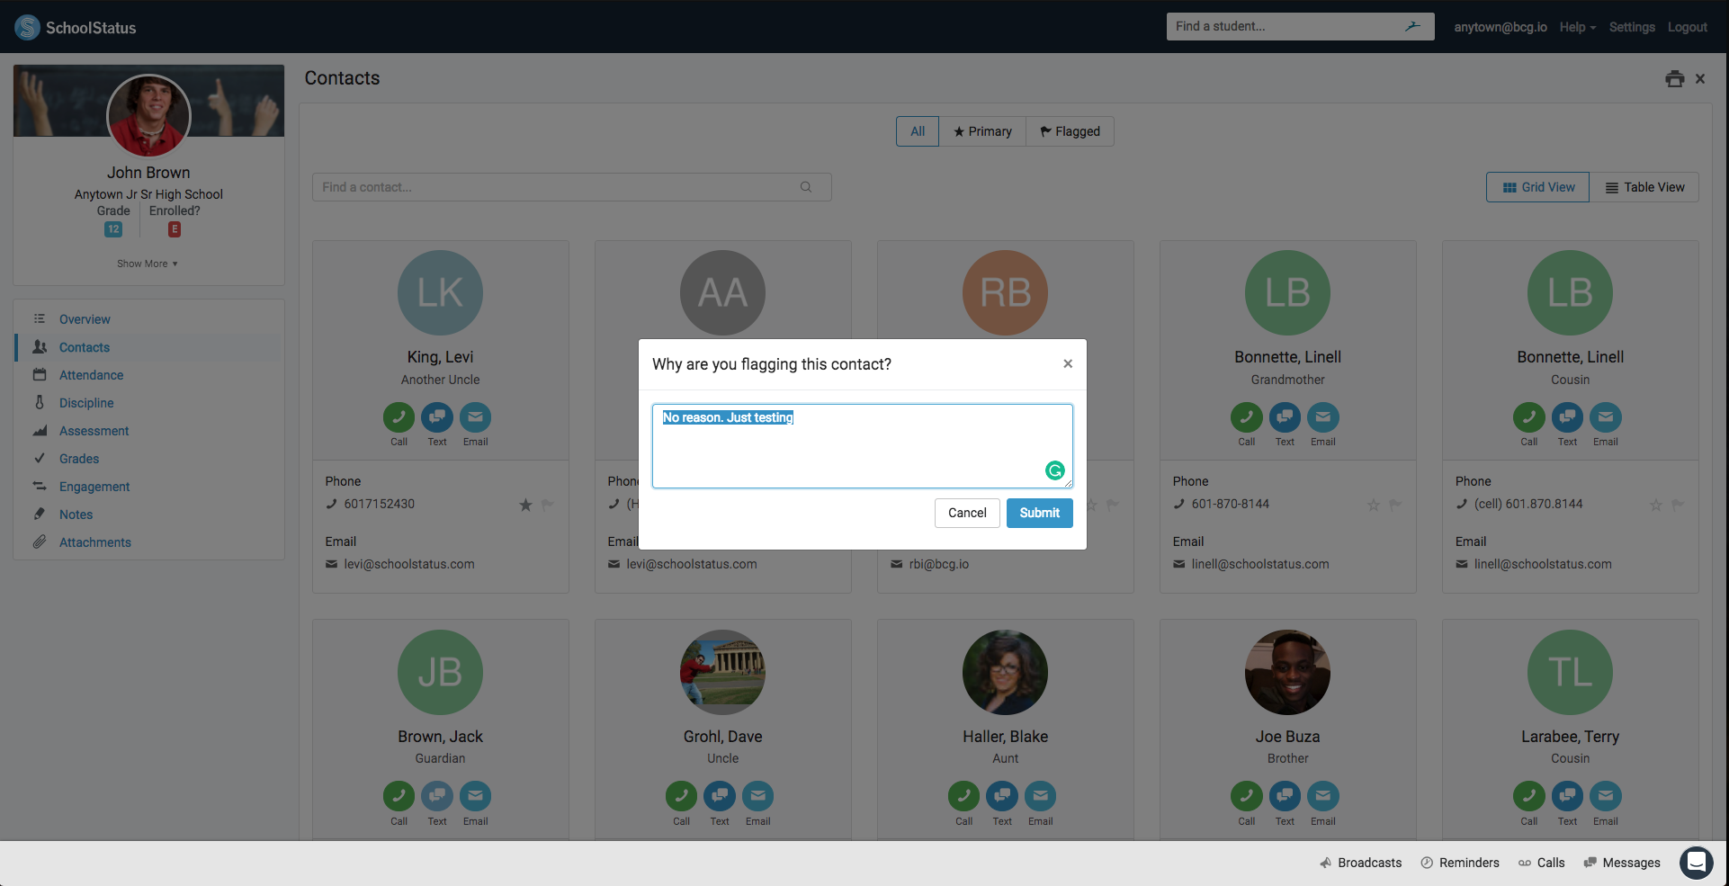Call Joe Buza using the green phone icon
Image resolution: width=1729 pixels, height=886 pixels.
tap(1246, 797)
